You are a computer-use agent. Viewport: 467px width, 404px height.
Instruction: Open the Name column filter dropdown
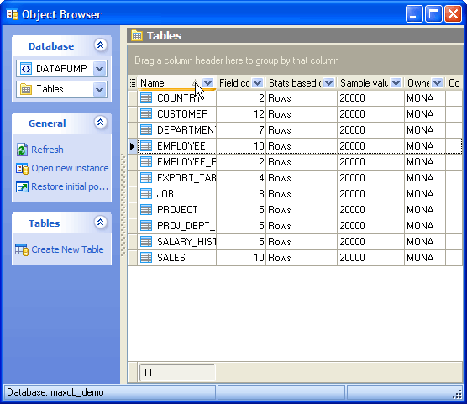(207, 83)
